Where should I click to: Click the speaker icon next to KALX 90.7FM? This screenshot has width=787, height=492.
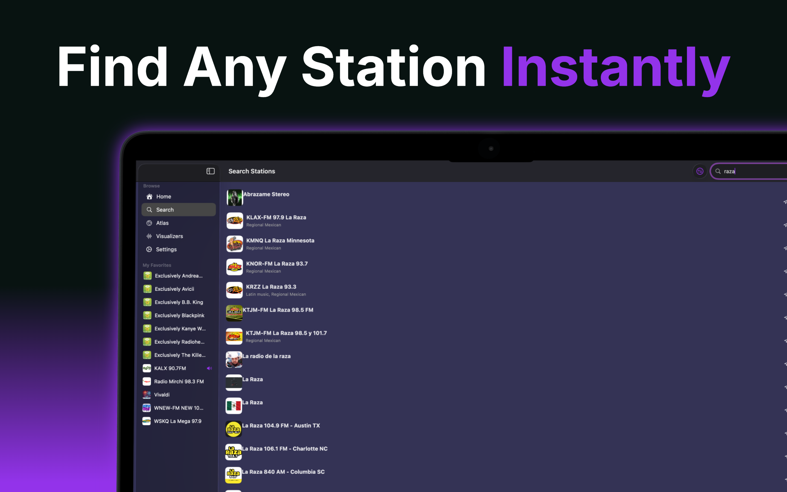tap(209, 368)
